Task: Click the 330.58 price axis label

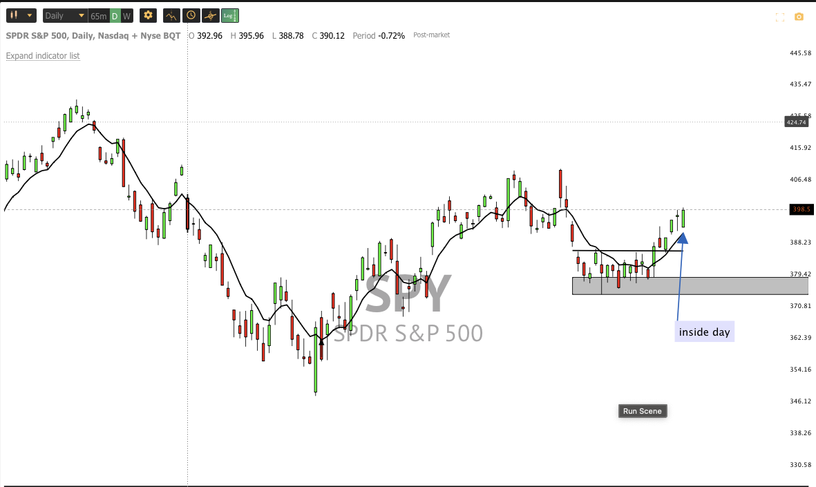Action: [800, 465]
